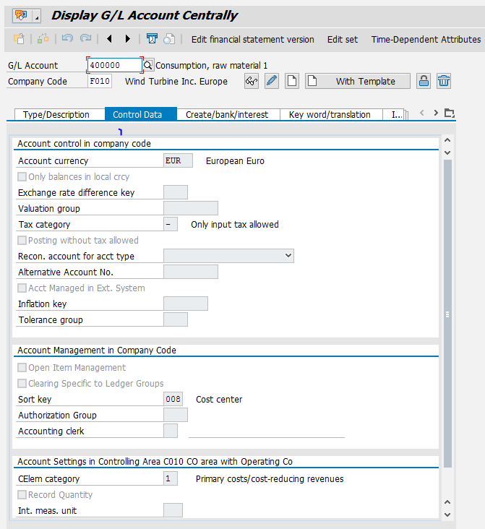Toggle Only balances in local crcy checkbox
Image resolution: width=485 pixels, height=529 pixels.
coord(22,177)
